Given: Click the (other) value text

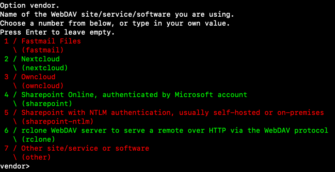Looking at the screenshot, I should [x=36, y=158].
